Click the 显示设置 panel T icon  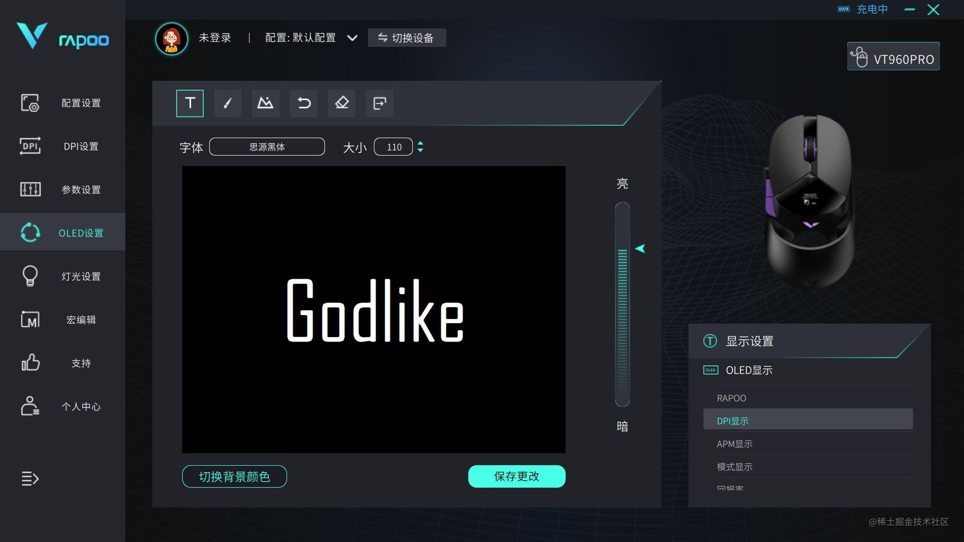coord(710,341)
